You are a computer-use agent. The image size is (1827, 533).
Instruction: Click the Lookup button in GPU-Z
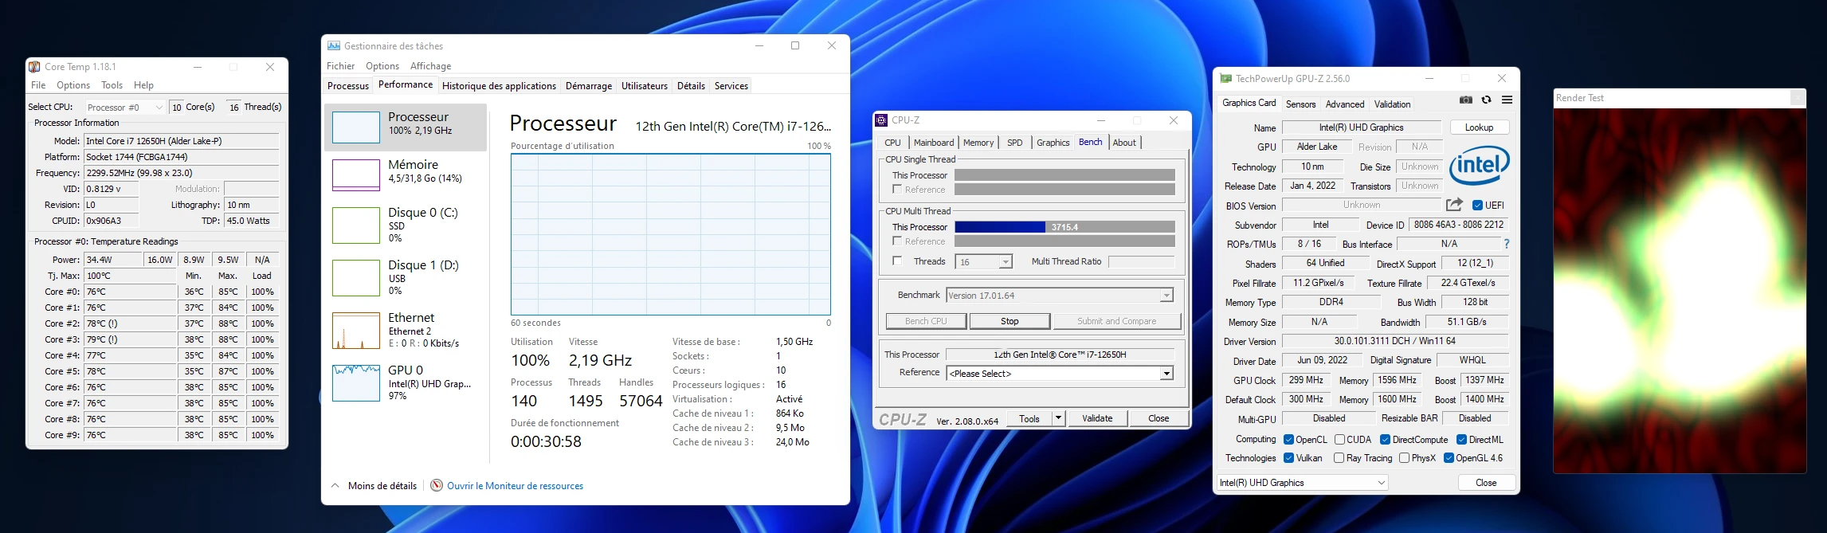click(x=1479, y=127)
